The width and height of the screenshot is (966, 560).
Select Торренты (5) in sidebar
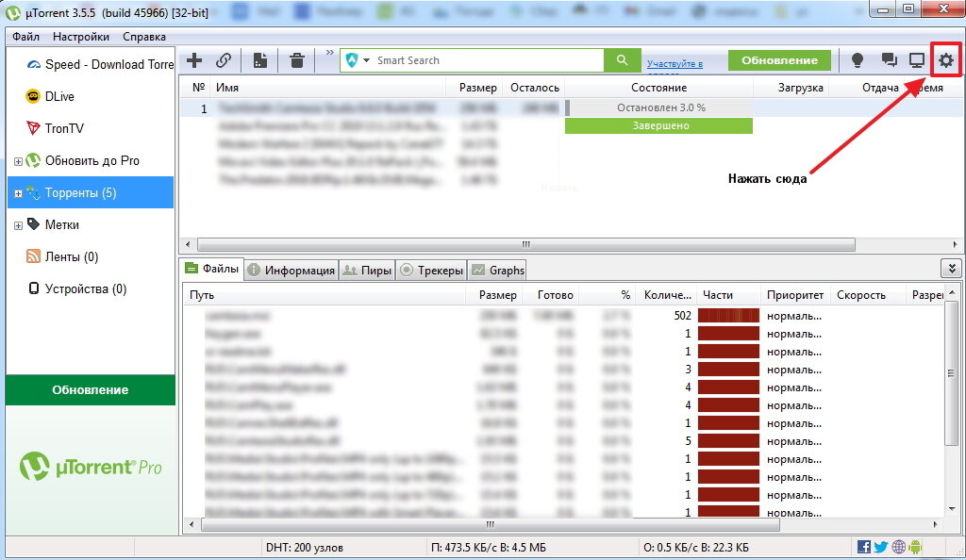point(91,192)
